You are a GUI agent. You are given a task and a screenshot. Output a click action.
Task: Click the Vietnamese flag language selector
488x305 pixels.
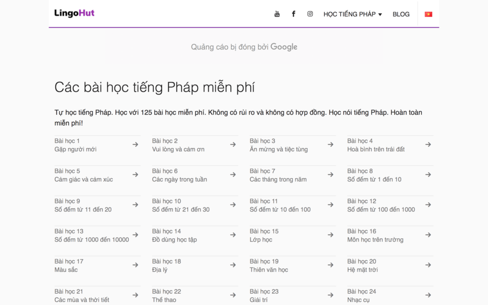(x=428, y=14)
